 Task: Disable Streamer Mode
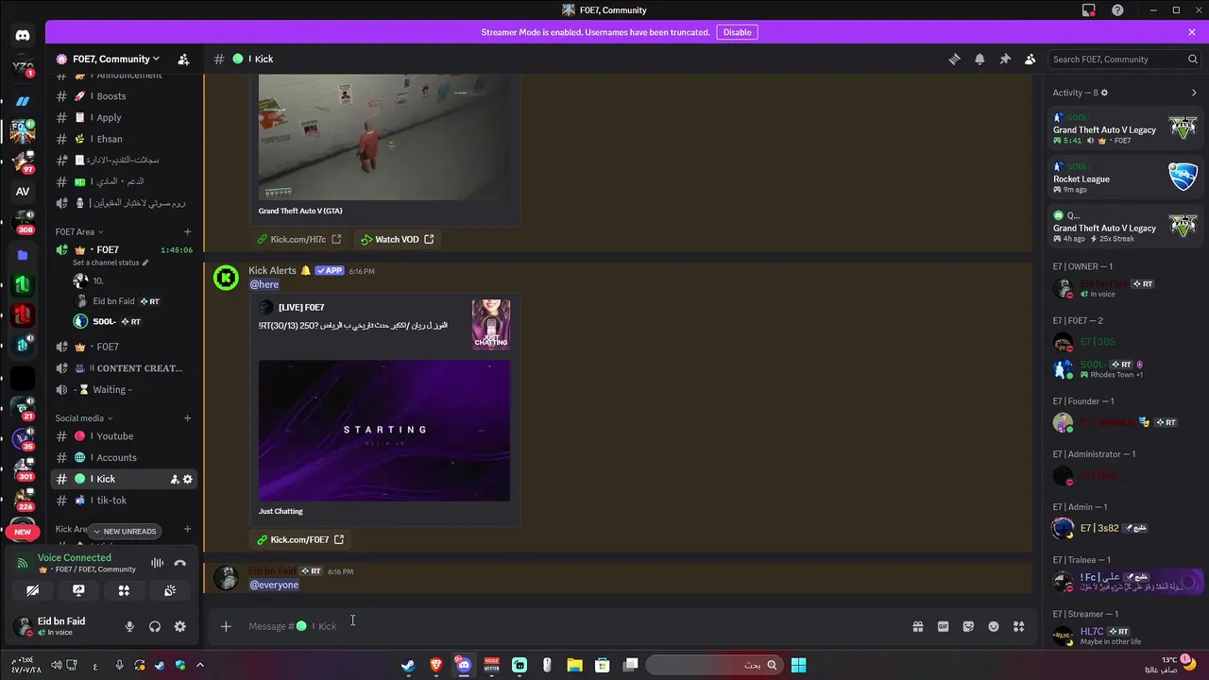click(737, 32)
